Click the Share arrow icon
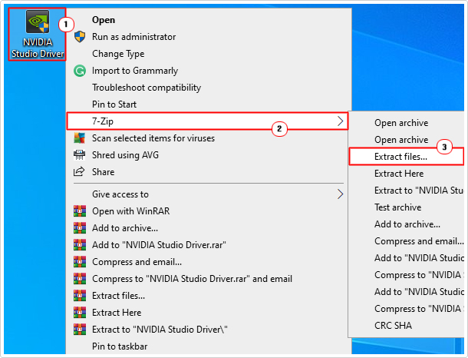The image size is (468, 358). [x=79, y=171]
